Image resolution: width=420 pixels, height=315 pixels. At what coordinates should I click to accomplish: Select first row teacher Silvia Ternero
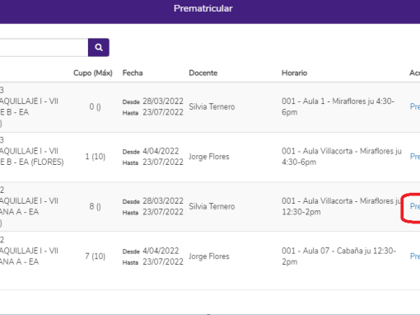[x=212, y=106]
